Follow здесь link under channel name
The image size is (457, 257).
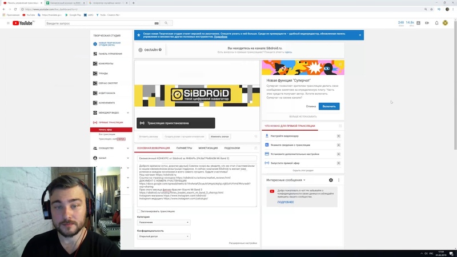[288, 52]
